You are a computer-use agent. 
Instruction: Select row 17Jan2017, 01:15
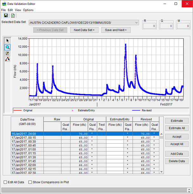85,153
